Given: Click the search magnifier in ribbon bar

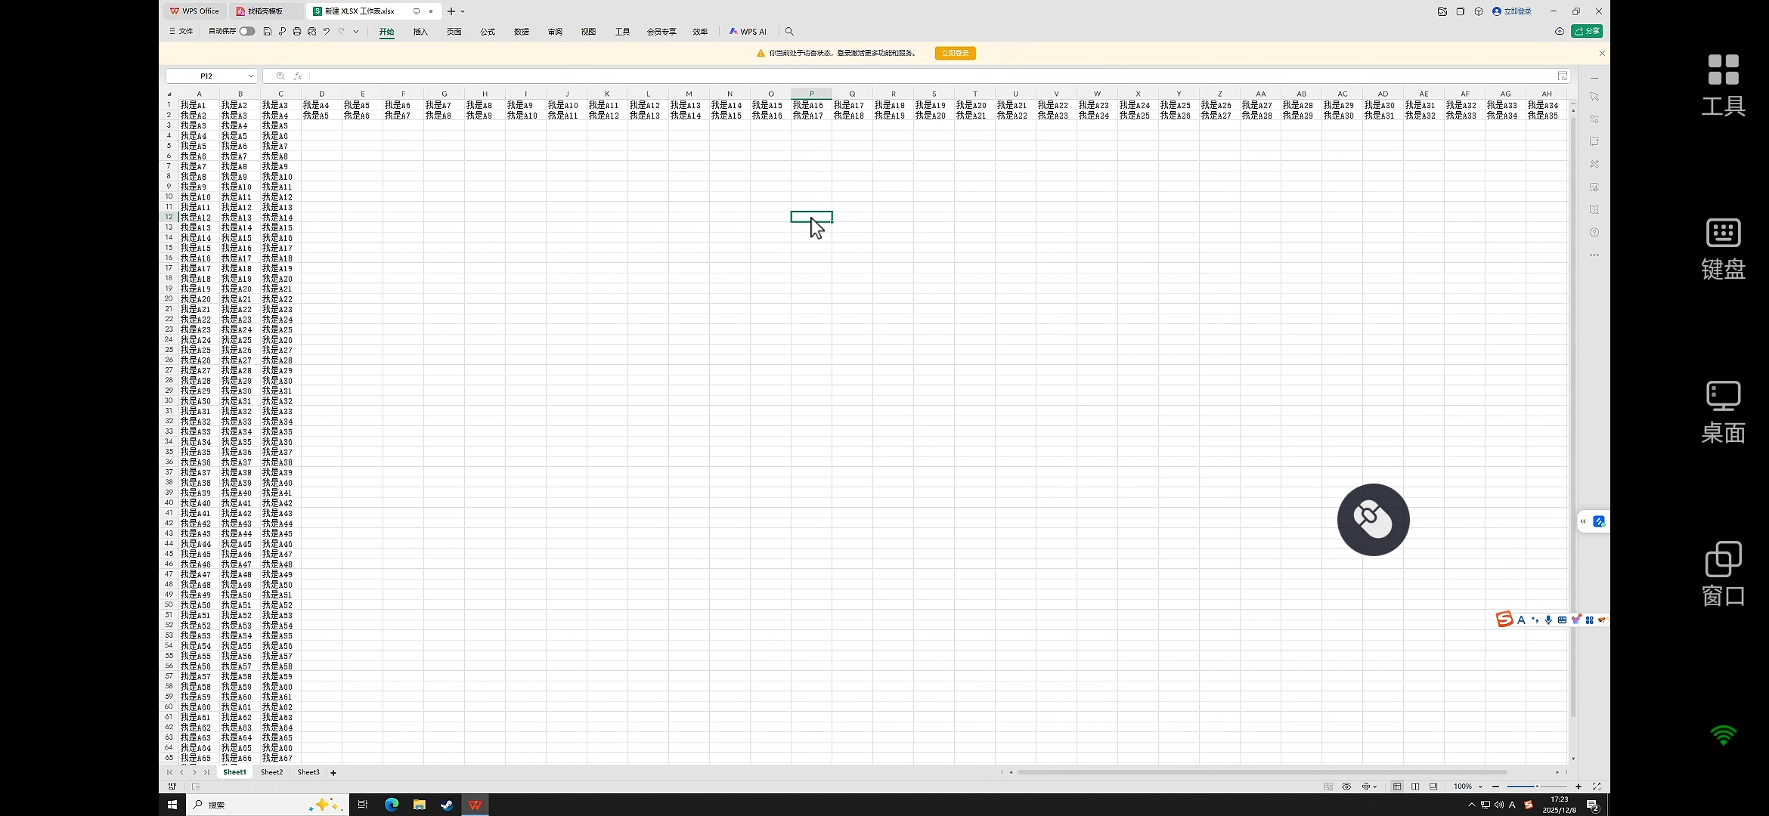Looking at the screenshot, I should (789, 32).
